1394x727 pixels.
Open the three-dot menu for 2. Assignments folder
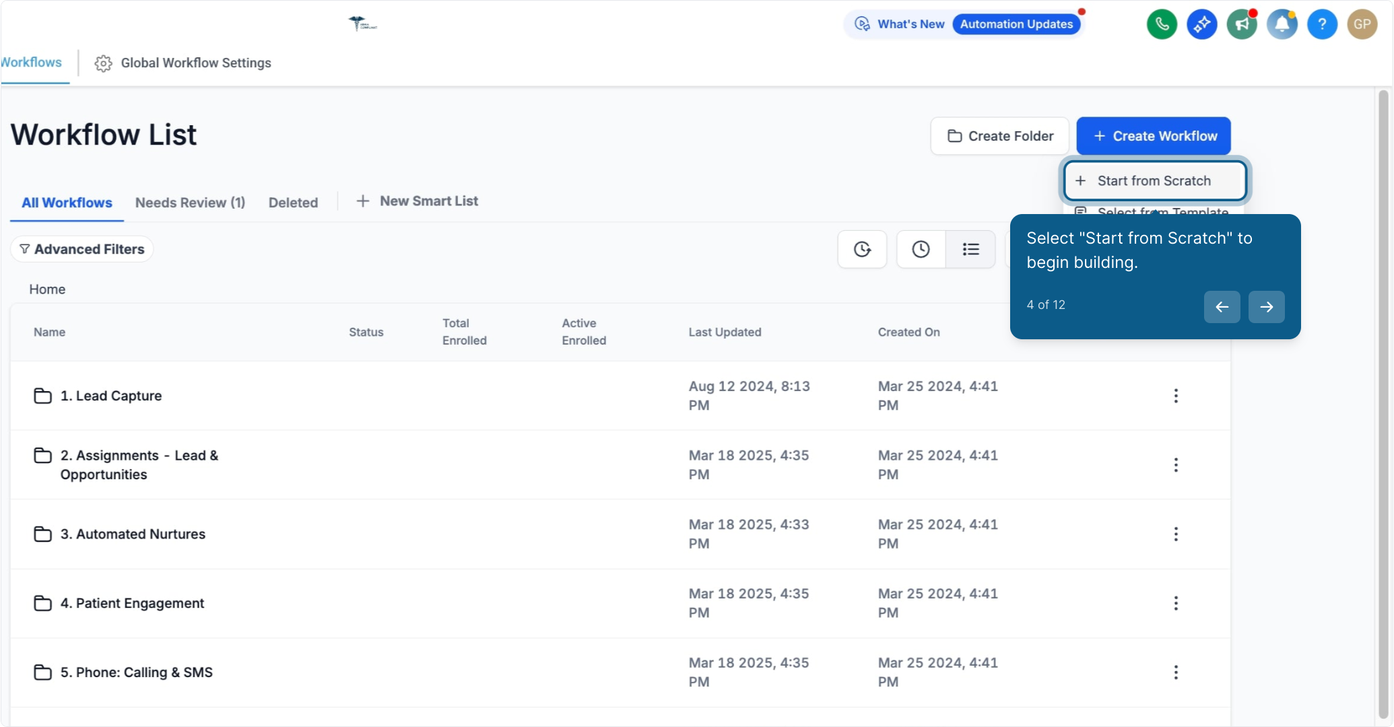click(1176, 465)
